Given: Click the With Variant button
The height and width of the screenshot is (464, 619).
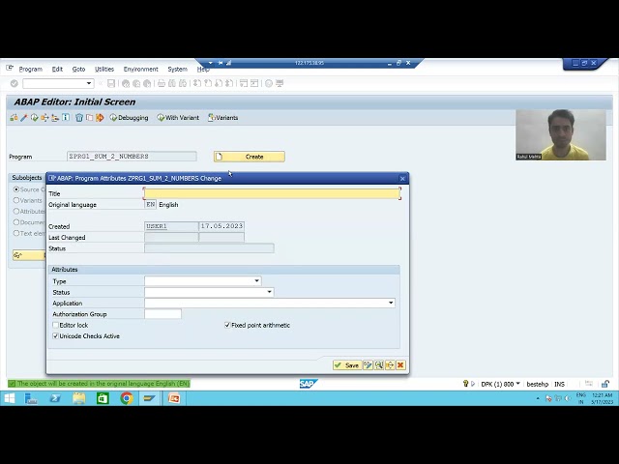Looking at the screenshot, I should pos(178,118).
